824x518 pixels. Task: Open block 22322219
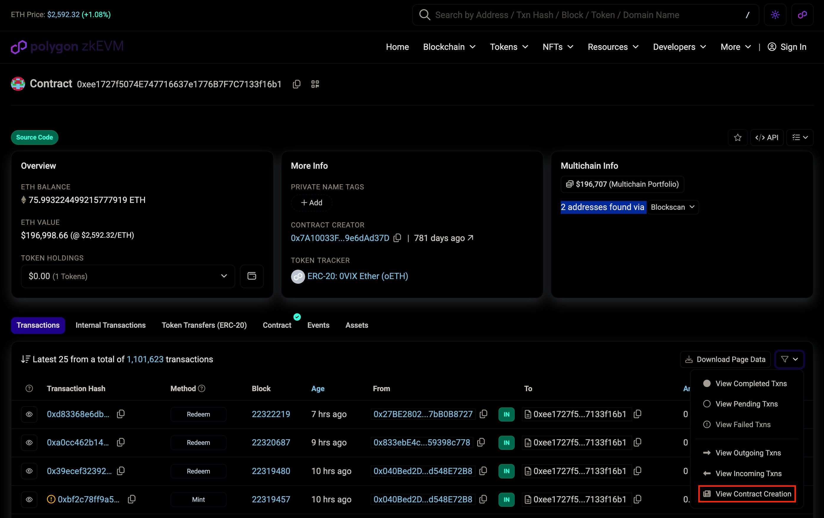[x=271, y=414]
